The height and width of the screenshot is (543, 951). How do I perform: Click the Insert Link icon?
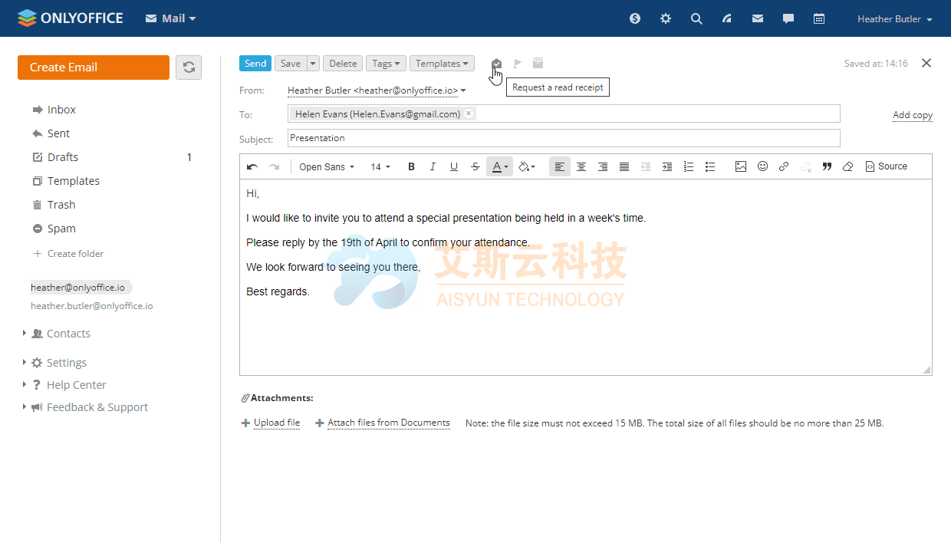(784, 166)
